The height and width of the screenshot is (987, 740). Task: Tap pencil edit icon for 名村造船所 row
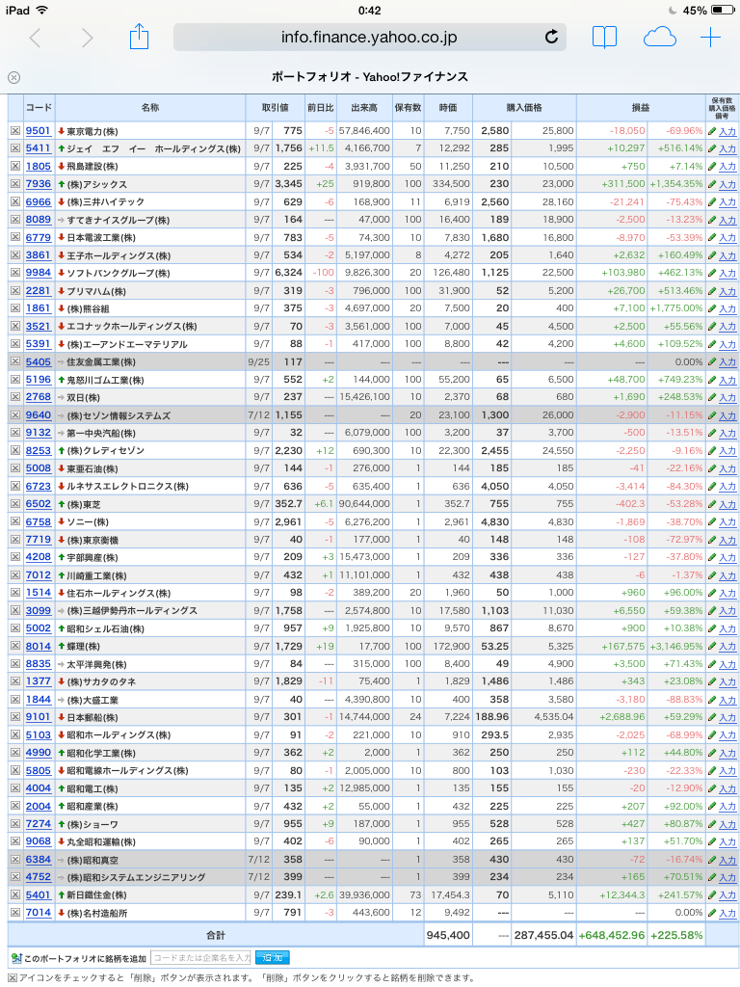click(712, 913)
